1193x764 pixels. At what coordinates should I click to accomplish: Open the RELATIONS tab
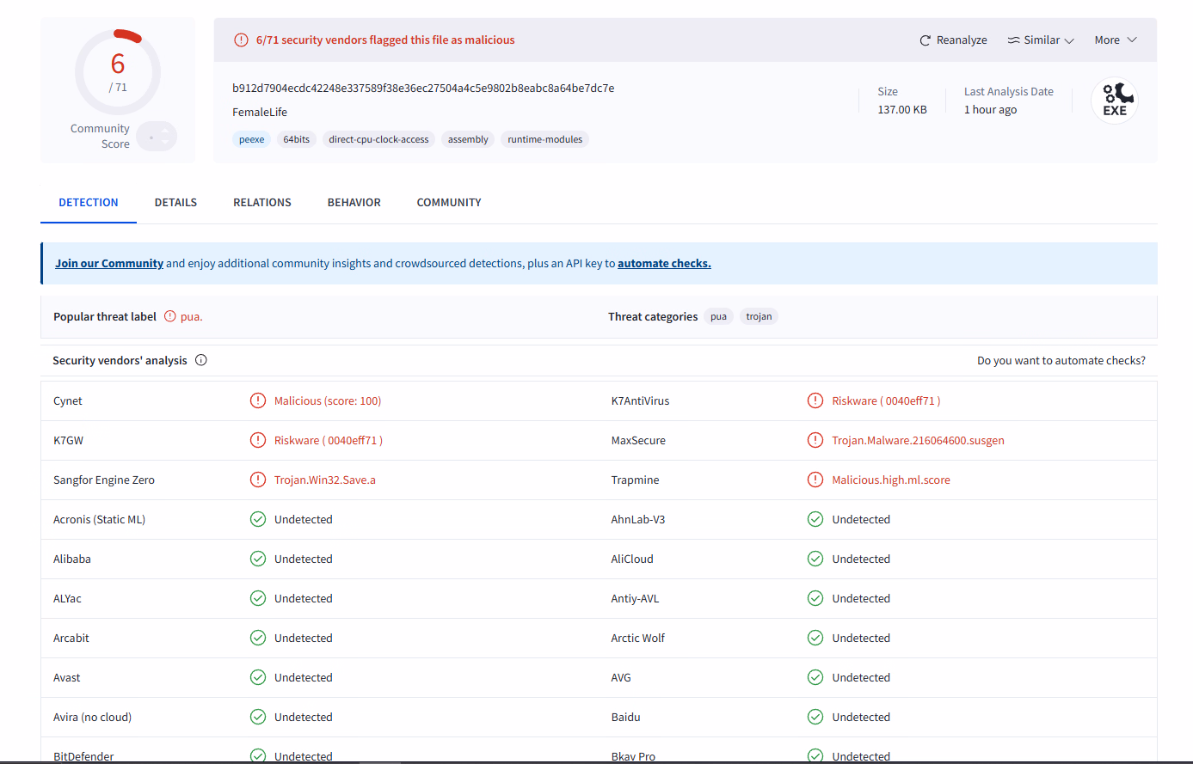pyautogui.click(x=261, y=203)
